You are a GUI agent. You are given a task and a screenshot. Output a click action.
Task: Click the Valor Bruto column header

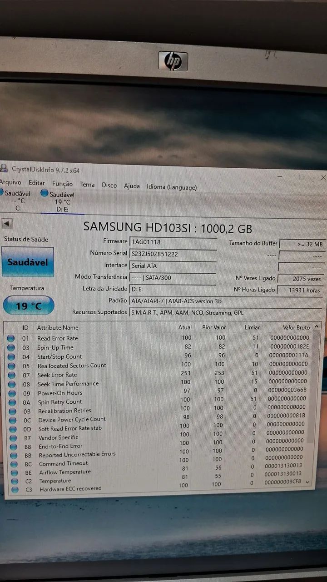296,327
